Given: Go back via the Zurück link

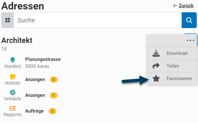Looking at the screenshot, I should coord(183,6).
